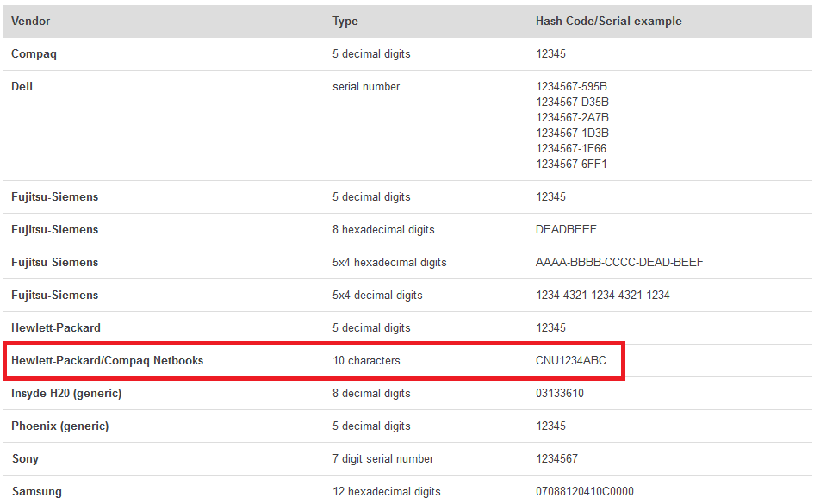
Task: Click the "12 hexadecimal digits" type cell
Action: point(387,492)
